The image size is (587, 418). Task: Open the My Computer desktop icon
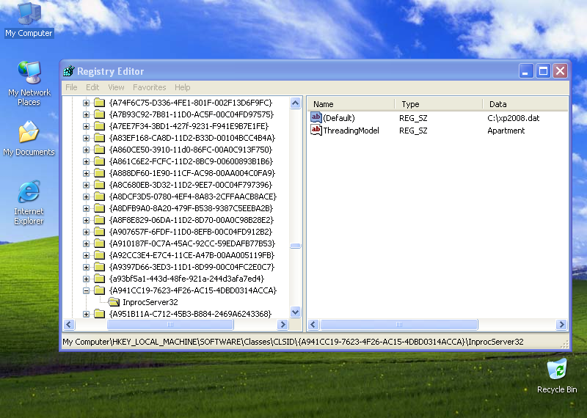click(29, 20)
